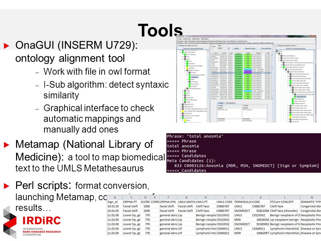
Task: Click spreadsheet header cell 'Sign_Id'
Action: [115, 202]
